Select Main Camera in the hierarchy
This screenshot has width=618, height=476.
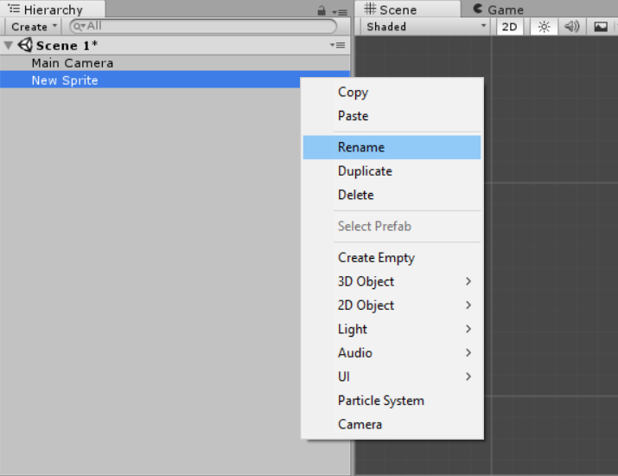click(175, 63)
